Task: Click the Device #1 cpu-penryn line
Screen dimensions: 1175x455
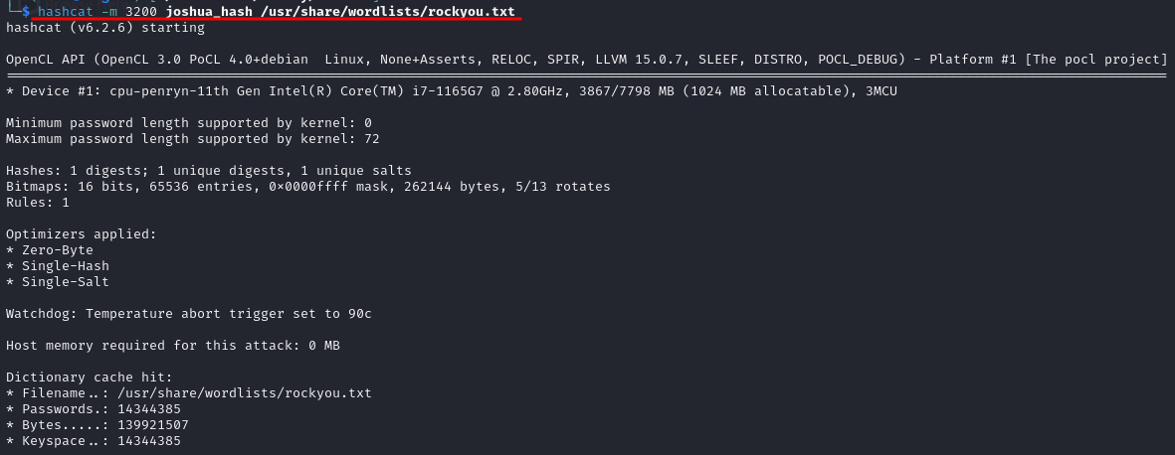Action: (451, 91)
